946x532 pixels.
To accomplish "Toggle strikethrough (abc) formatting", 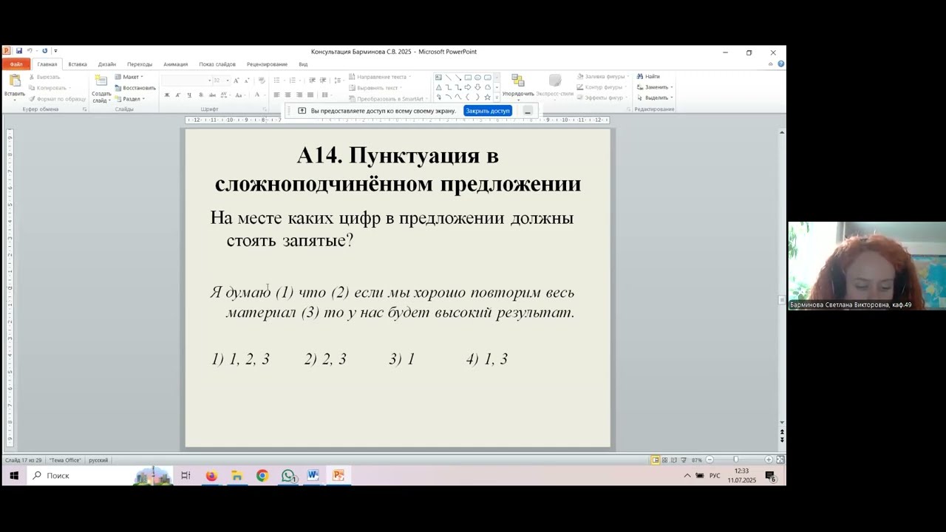I will pyautogui.click(x=213, y=95).
